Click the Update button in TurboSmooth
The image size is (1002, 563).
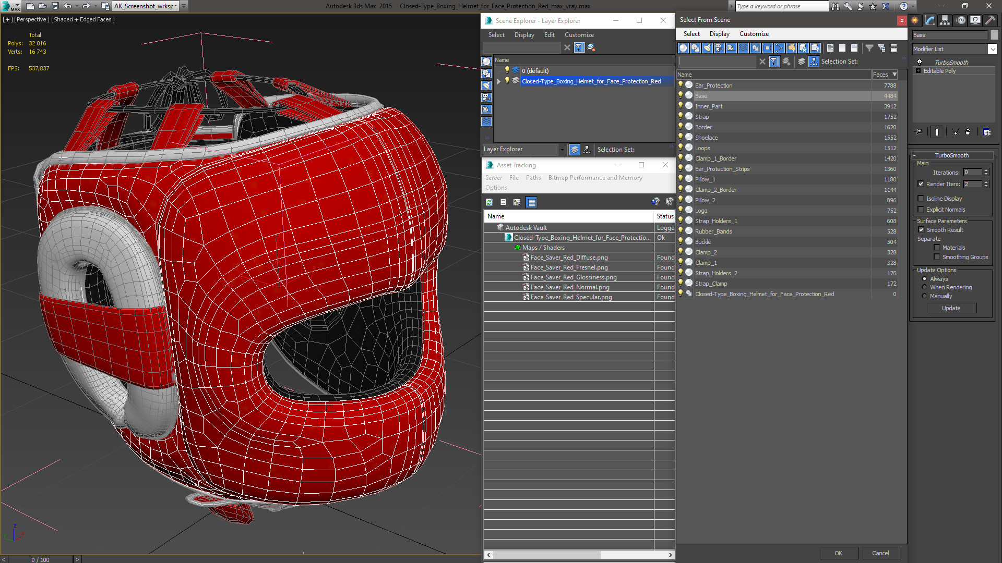[951, 308]
